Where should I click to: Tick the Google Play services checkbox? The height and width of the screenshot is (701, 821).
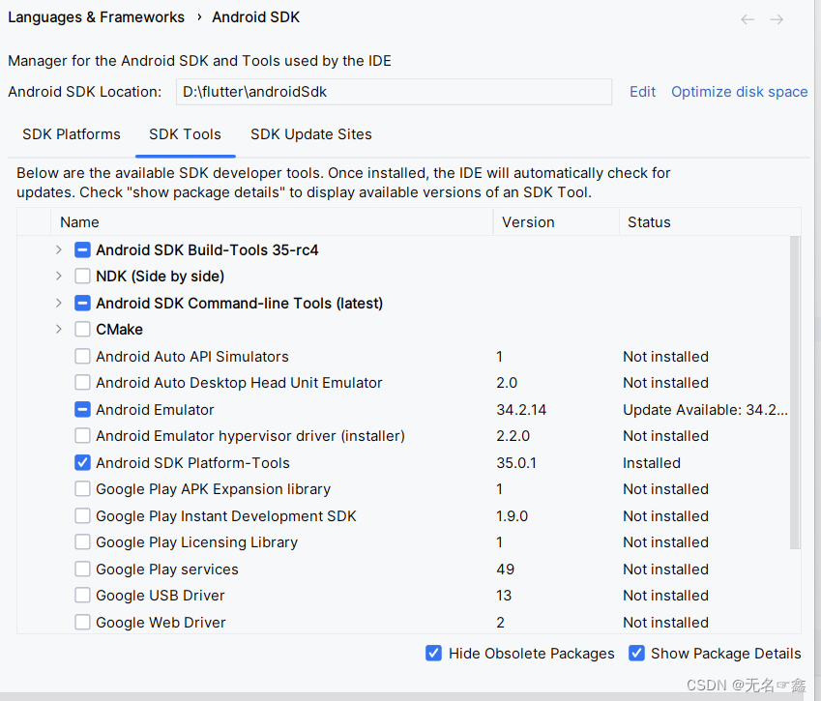(82, 570)
